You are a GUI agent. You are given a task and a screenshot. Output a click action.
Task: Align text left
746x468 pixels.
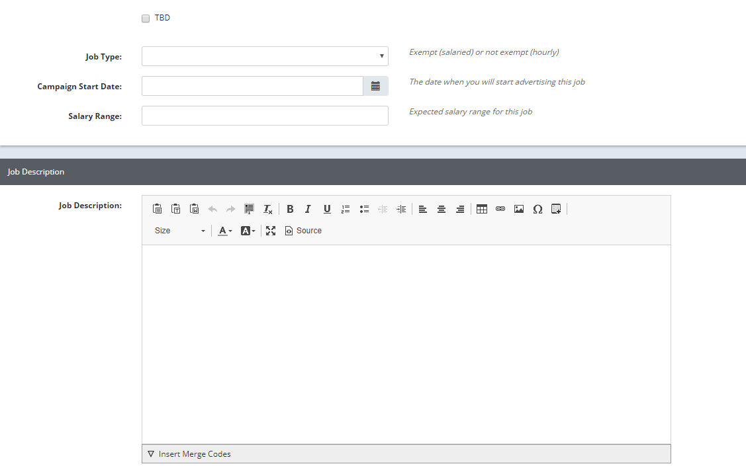422,209
